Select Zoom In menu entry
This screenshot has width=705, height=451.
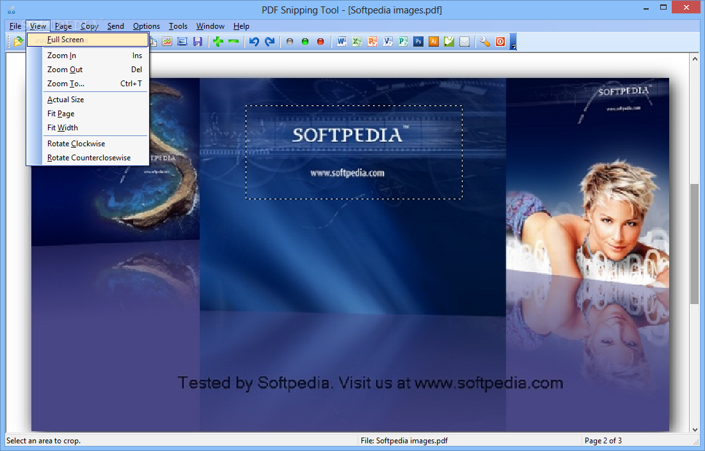(88, 56)
